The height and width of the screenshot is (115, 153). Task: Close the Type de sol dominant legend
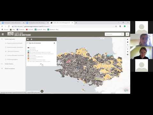tap(54, 43)
